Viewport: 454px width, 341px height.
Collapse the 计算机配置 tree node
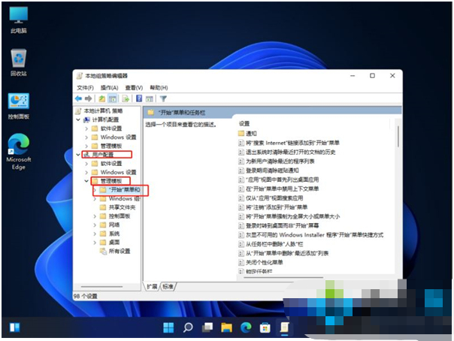(79, 119)
